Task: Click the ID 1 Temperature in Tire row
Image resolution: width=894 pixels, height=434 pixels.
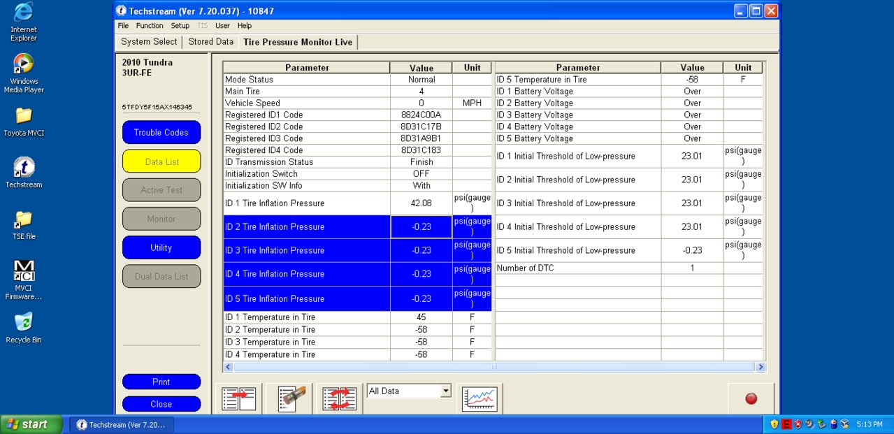Action: coord(357,317)
